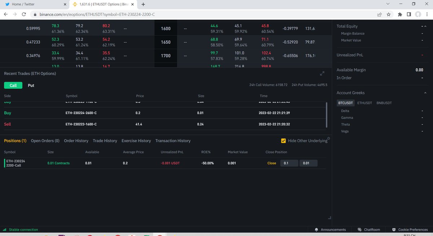Viewport: 433px width, 236px height.
Task: Go back with the browser back arrow
Action: (x=6, y=14)
